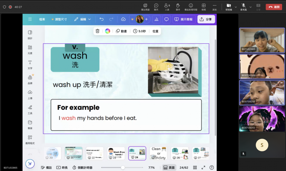Image resolution: width=286 pixels, height=171 pixels.
Task: Open the Position panel
Action: pos(156,31)
